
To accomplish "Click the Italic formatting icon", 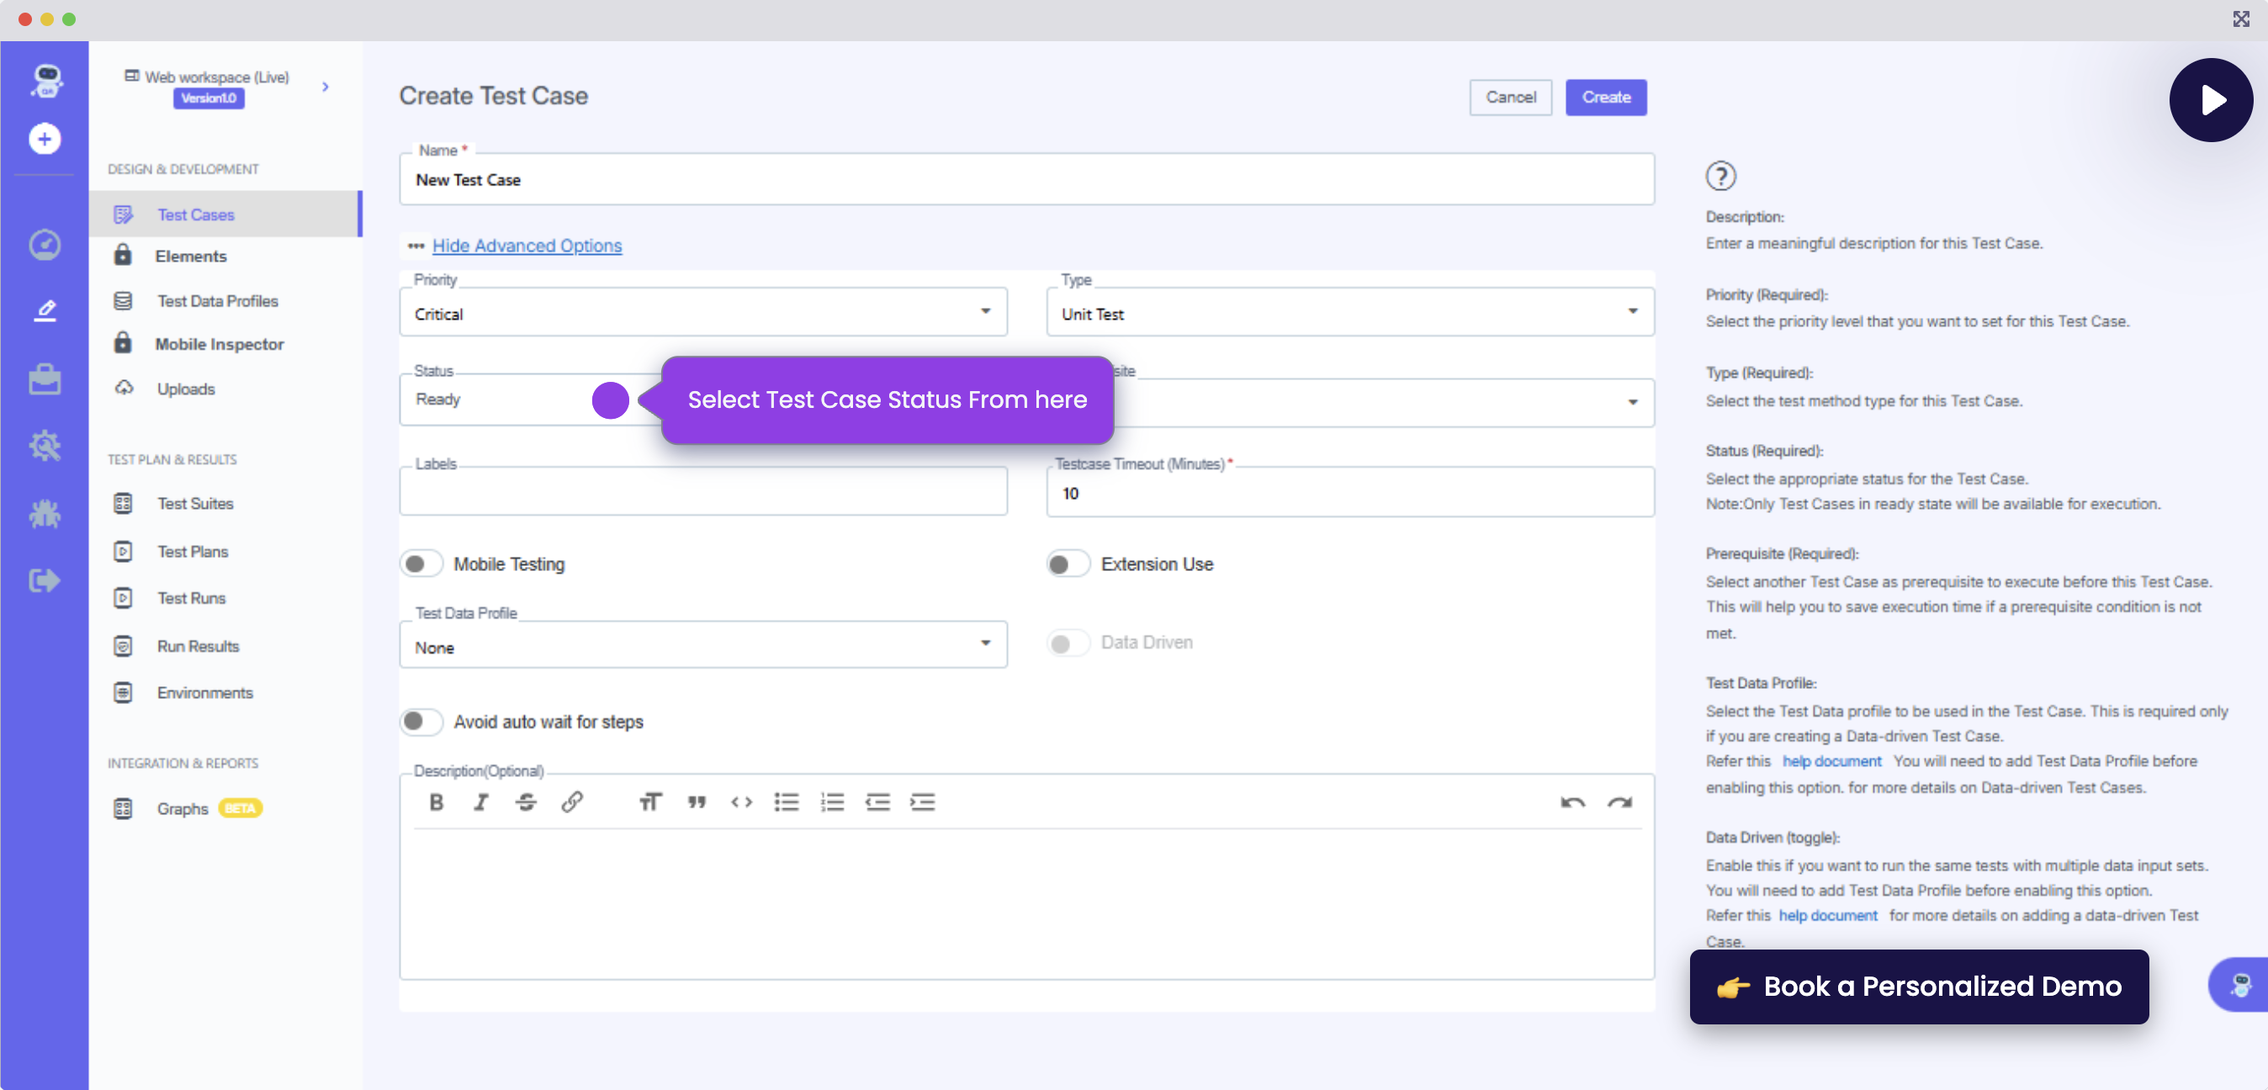I will click(x=480, y=802).
